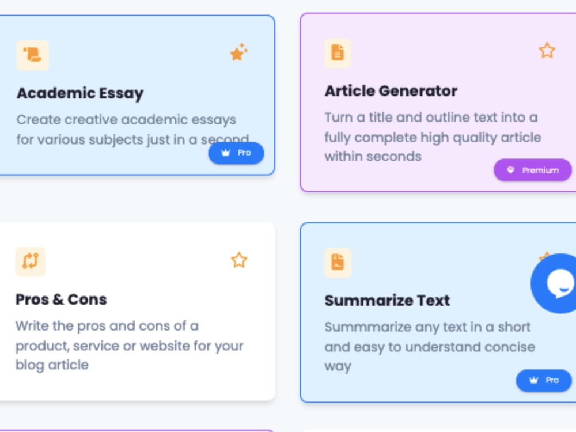The image size is (576, 432).
Task: Click the Academic Essay scroll icon
Action: tap(33, 55)
